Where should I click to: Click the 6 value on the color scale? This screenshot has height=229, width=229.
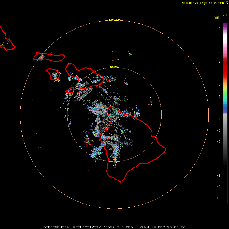click(220, 40)
